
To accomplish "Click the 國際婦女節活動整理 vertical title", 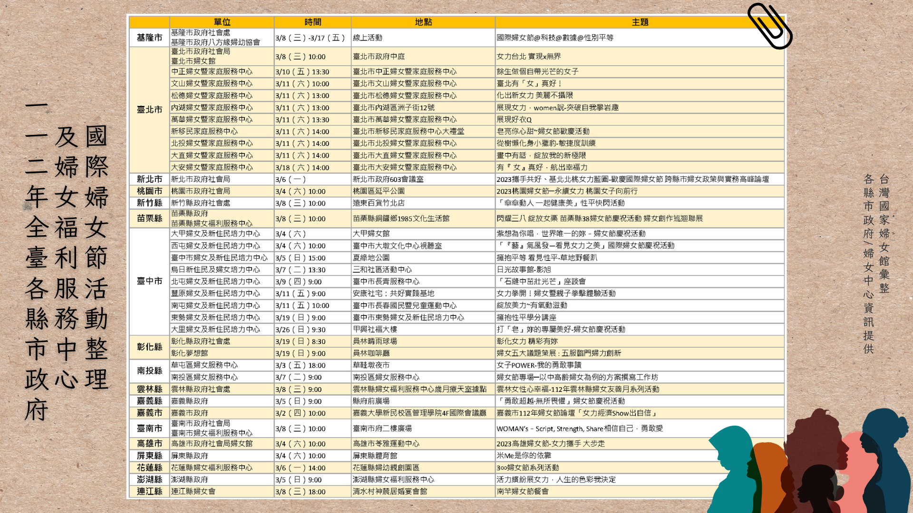I will (97, 256).
